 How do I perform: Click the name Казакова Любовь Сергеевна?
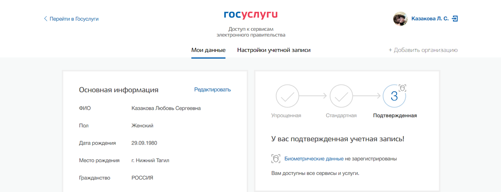tap(166, 108)
